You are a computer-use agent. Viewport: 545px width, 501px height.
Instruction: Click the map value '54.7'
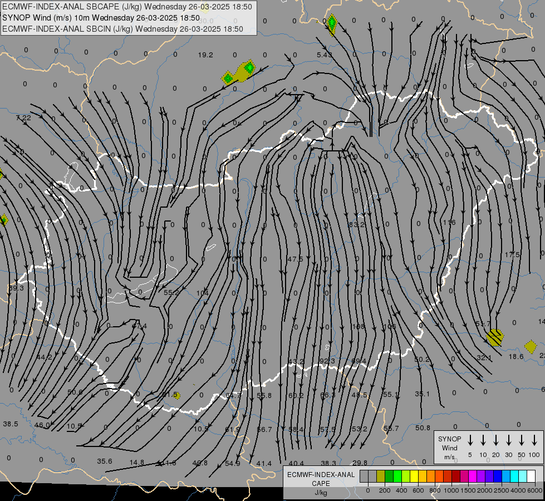click(483, 324)
